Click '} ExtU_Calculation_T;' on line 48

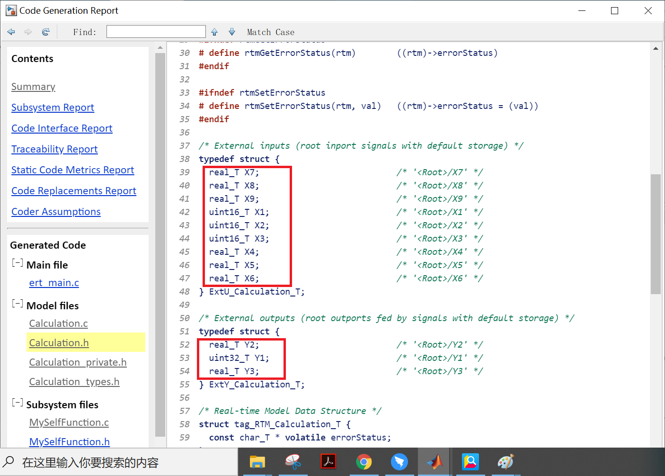point(252,292)
